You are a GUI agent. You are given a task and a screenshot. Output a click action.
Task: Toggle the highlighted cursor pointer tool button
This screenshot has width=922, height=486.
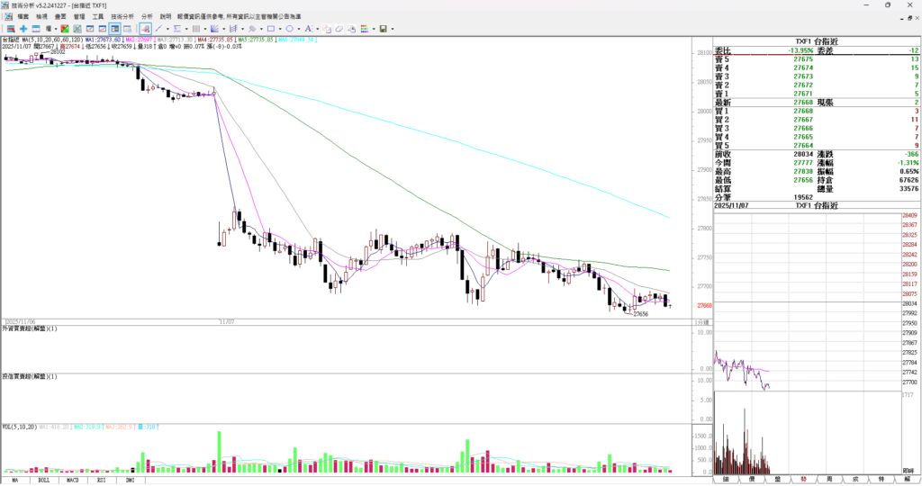(x=145, y=29)
